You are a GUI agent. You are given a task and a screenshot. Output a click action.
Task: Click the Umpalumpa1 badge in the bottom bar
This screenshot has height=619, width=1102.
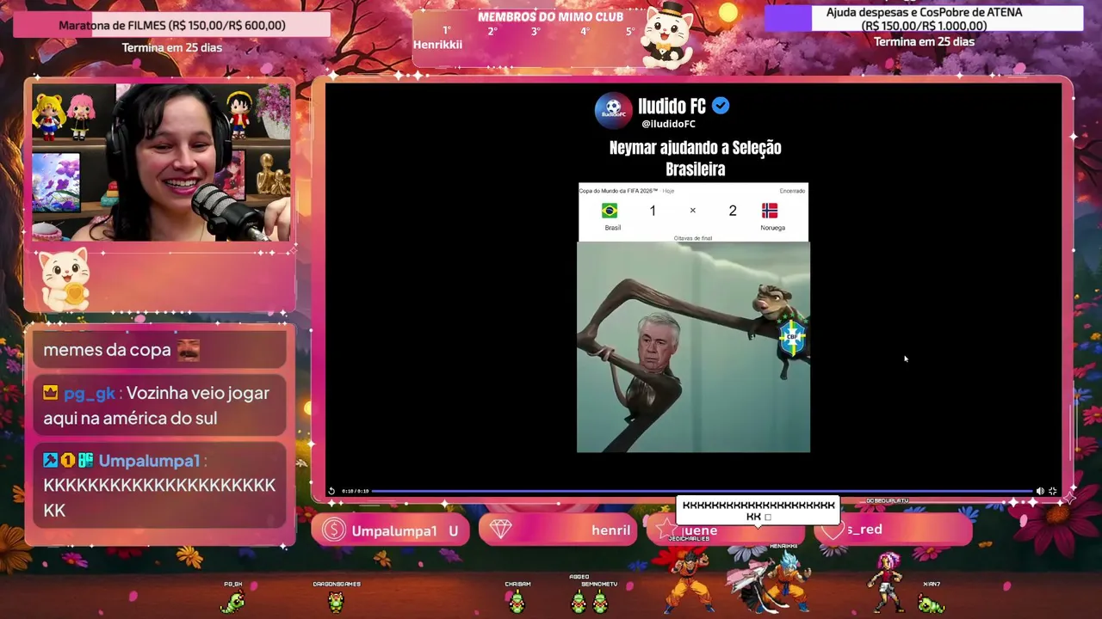(391, 530)
